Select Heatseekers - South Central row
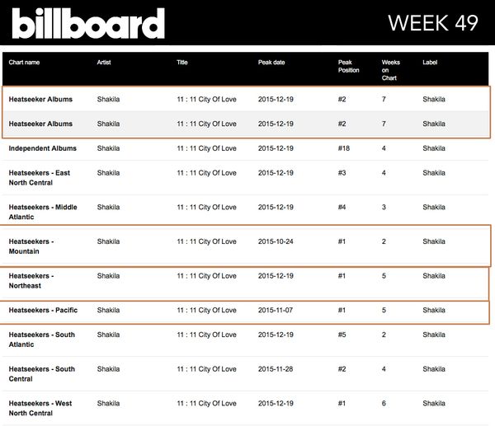 246,374
